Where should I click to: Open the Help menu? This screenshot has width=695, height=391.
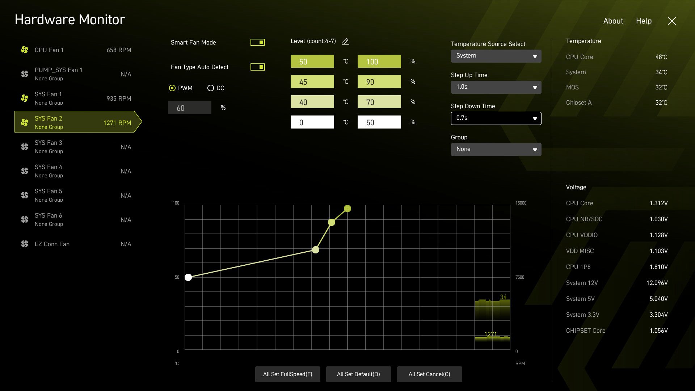click(644, 21)
